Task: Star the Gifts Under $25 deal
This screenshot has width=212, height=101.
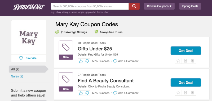Action: [178, 61]
